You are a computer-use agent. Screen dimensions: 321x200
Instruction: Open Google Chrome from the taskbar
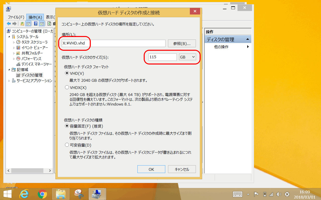pos(42,194)
